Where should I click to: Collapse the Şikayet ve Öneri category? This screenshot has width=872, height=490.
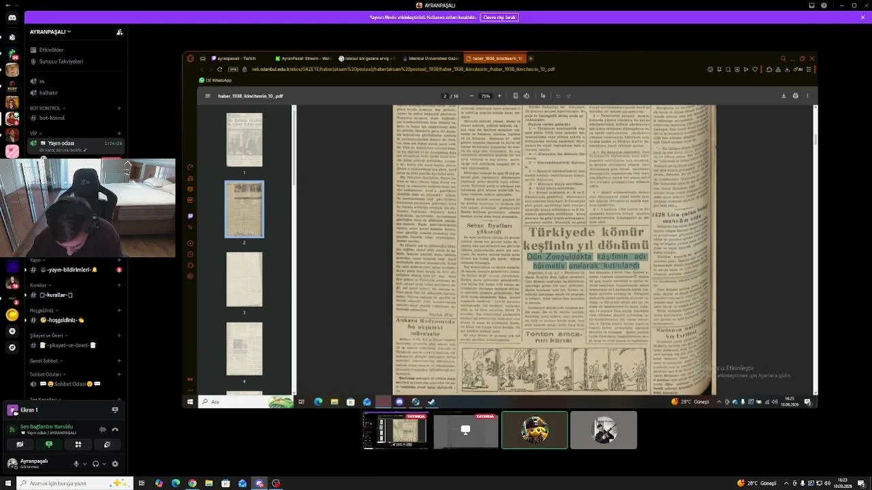[48, 336]
